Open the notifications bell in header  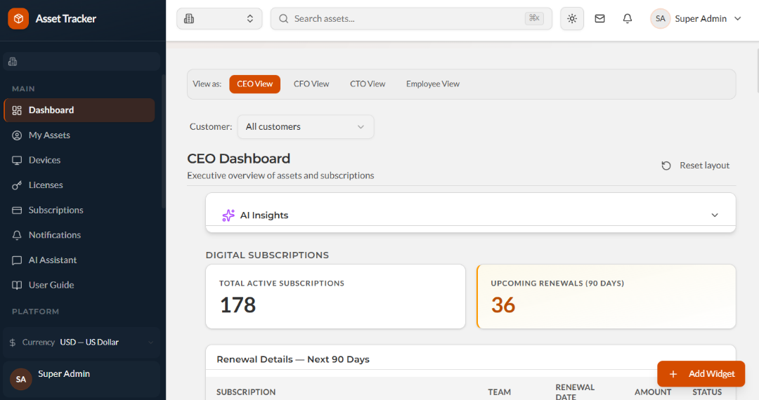click(628, 19)
